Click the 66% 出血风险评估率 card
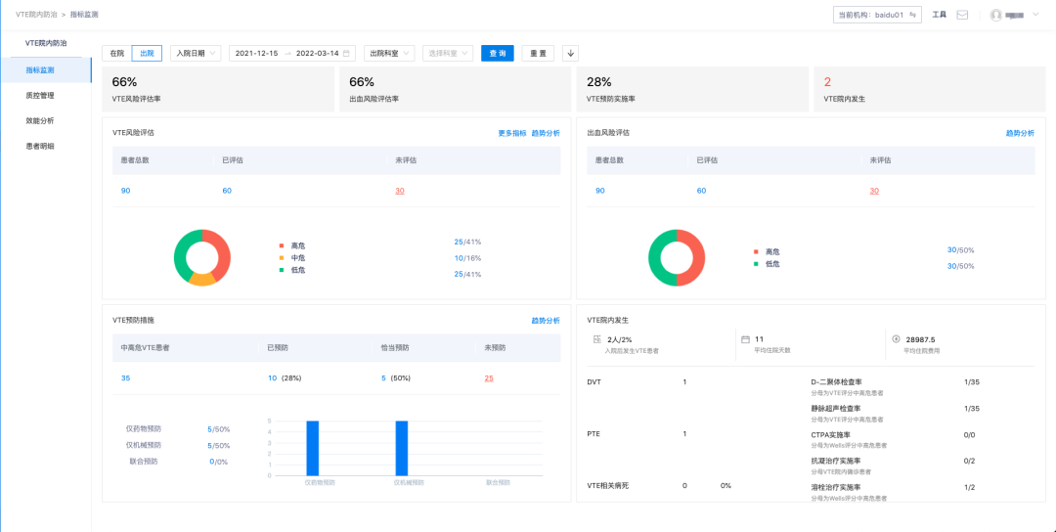 (x=456, y=90)
